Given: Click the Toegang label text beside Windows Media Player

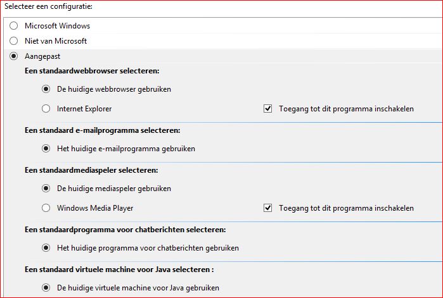Looking at the screenshot, I should (346, 208).
